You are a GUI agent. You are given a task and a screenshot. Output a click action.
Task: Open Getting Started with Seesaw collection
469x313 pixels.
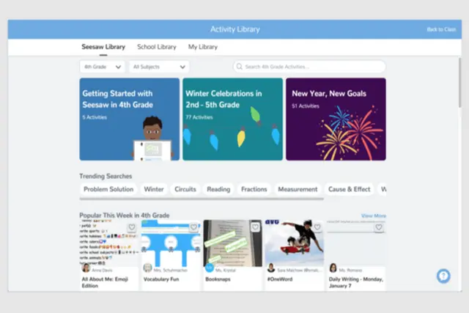tap(130, 119)
